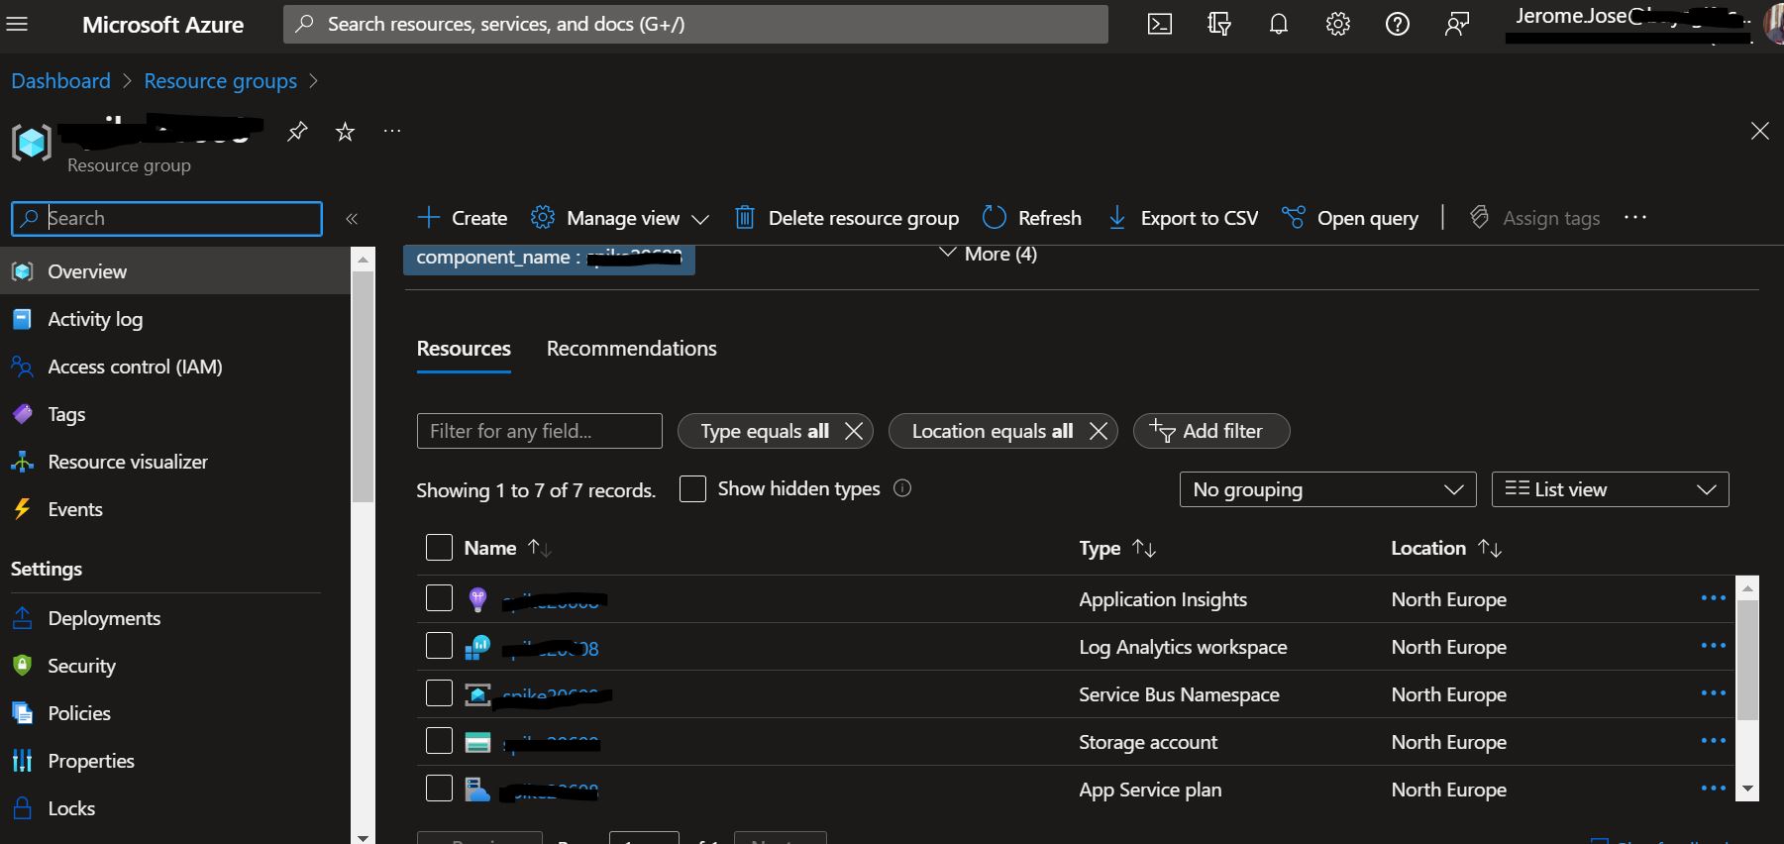Click Add filter button
The image size is (1784, 844).
tap(1211, 431)
